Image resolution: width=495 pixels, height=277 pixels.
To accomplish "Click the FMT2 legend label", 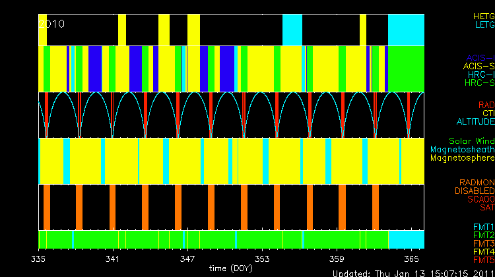I will click(x=483, y=235).
